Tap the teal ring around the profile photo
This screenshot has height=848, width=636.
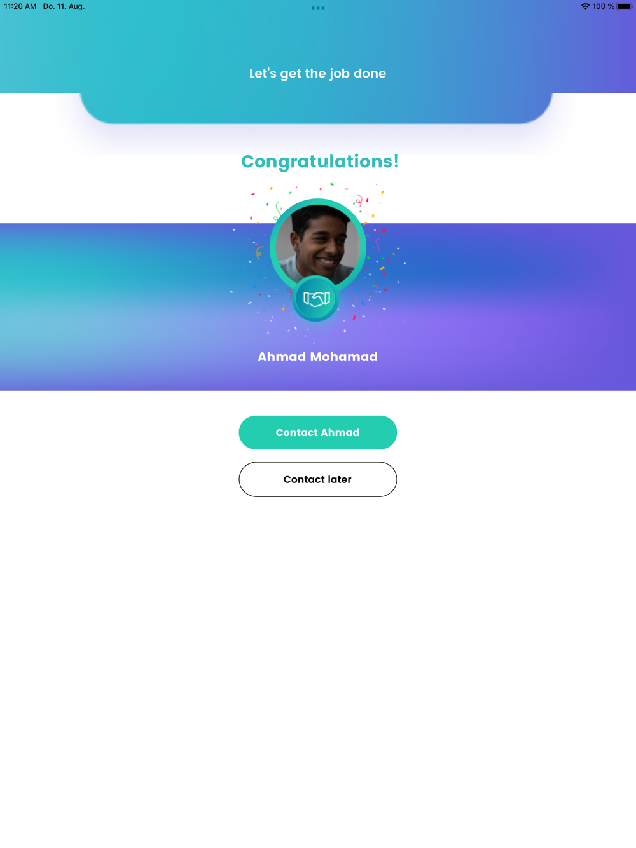(273, 245)
